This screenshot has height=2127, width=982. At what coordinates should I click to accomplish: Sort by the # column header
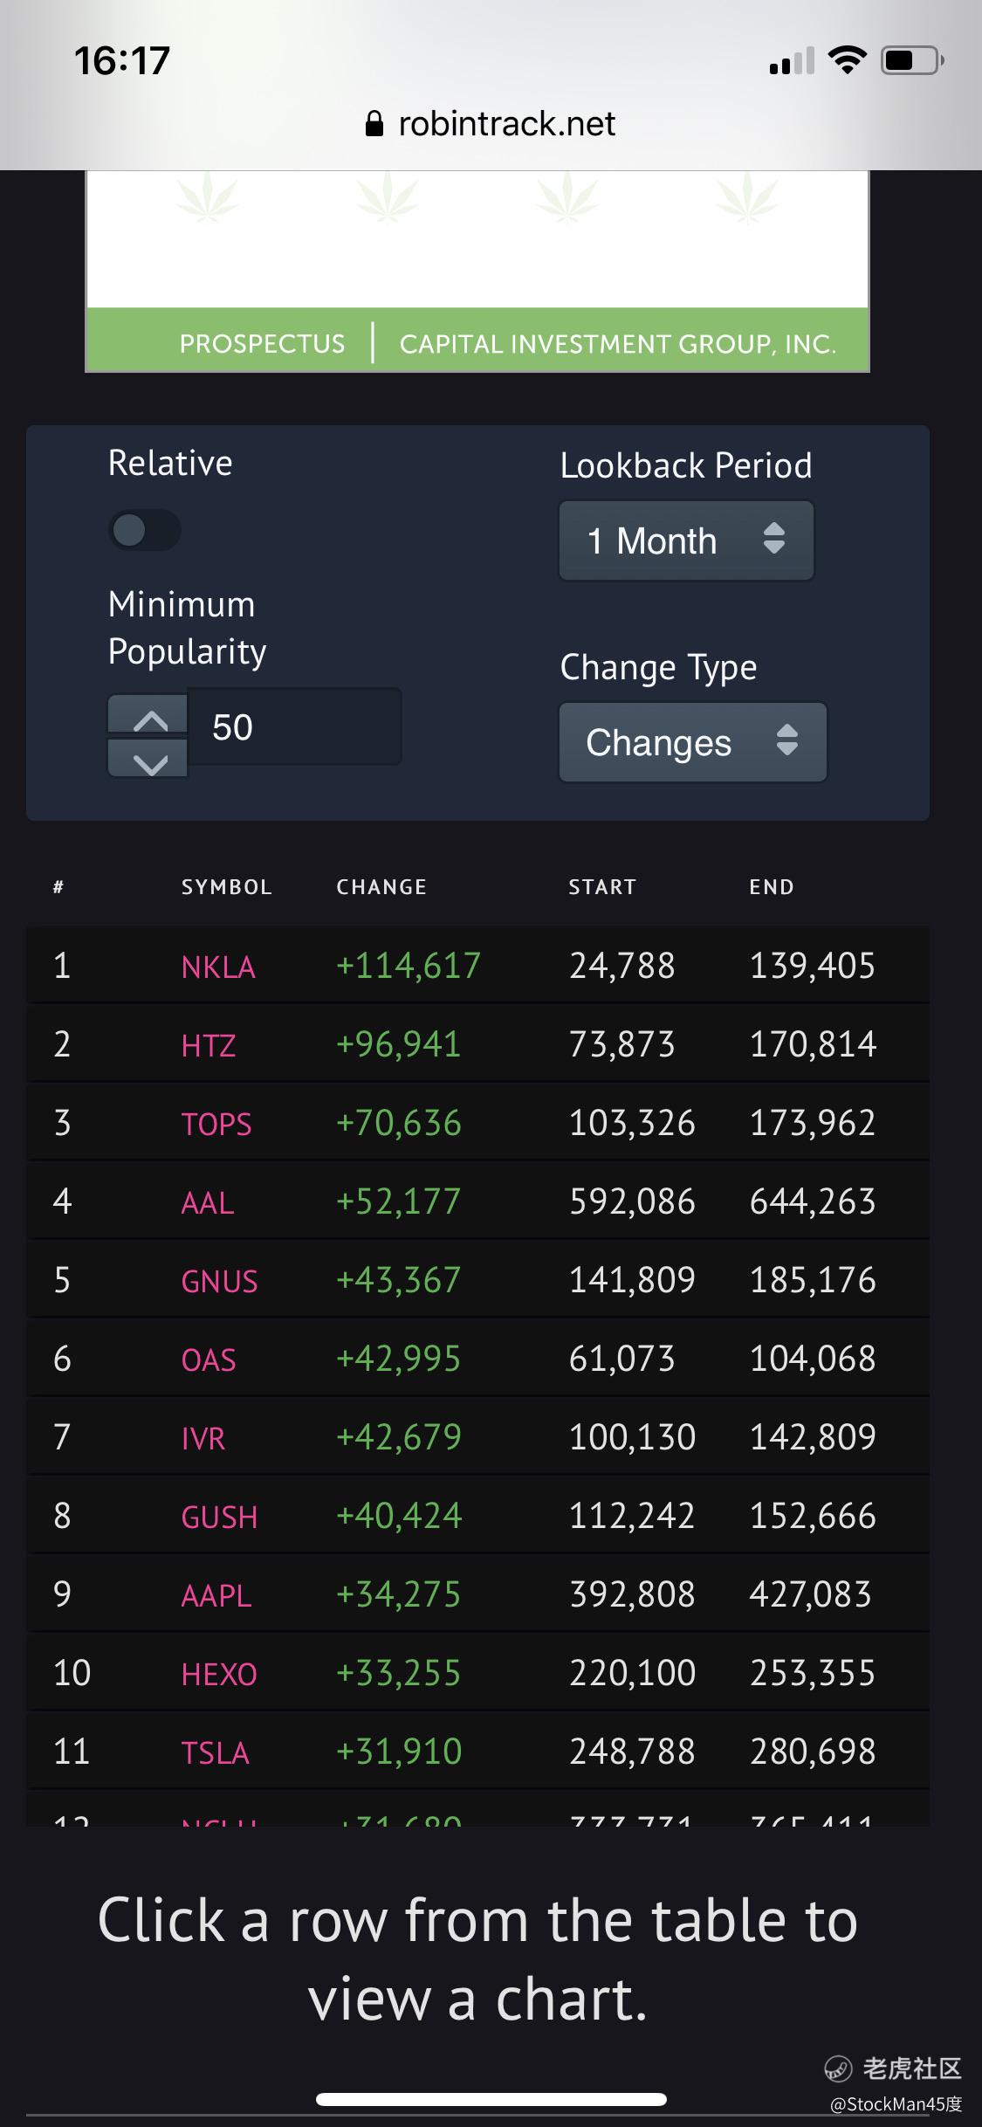click(x=58, y=887)
